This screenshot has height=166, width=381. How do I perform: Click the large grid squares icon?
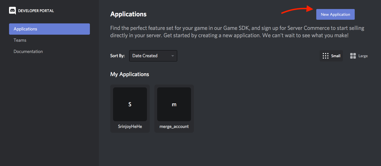[353, 56]
